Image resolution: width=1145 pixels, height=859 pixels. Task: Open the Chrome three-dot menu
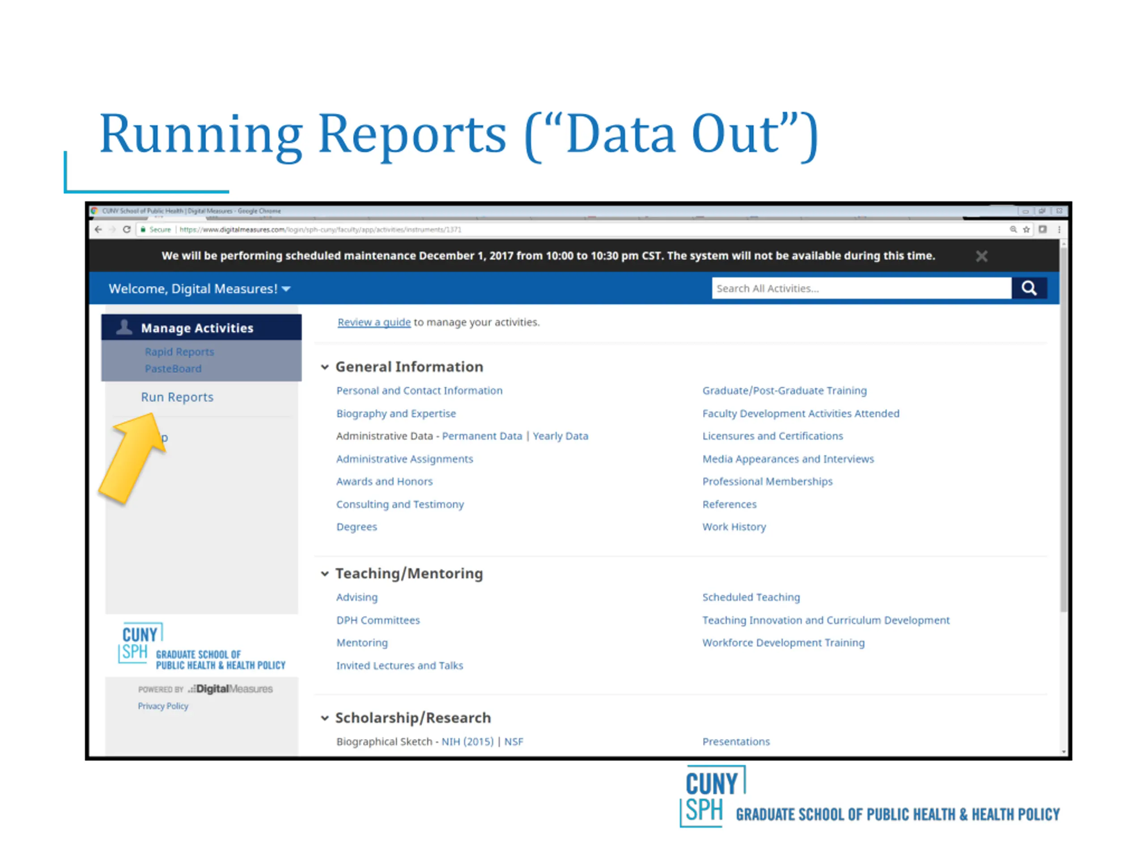pos(1059,230)
